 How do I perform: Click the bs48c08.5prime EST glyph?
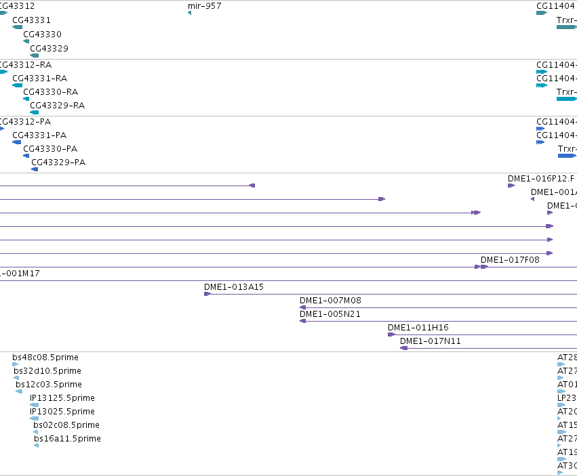tap(15, 364)
